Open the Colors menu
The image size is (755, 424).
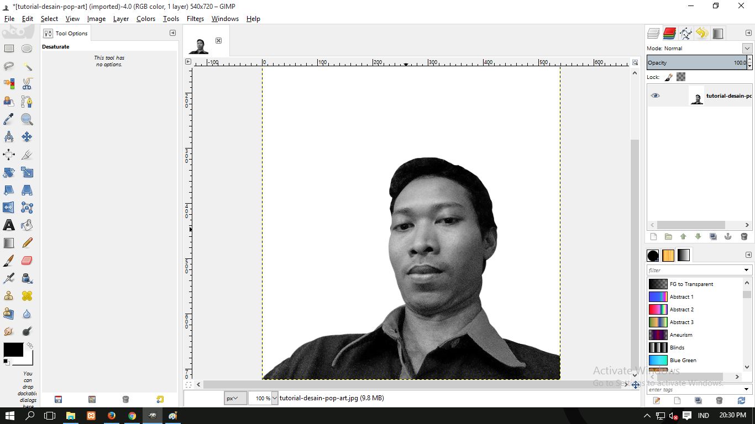tap(145, 18)
